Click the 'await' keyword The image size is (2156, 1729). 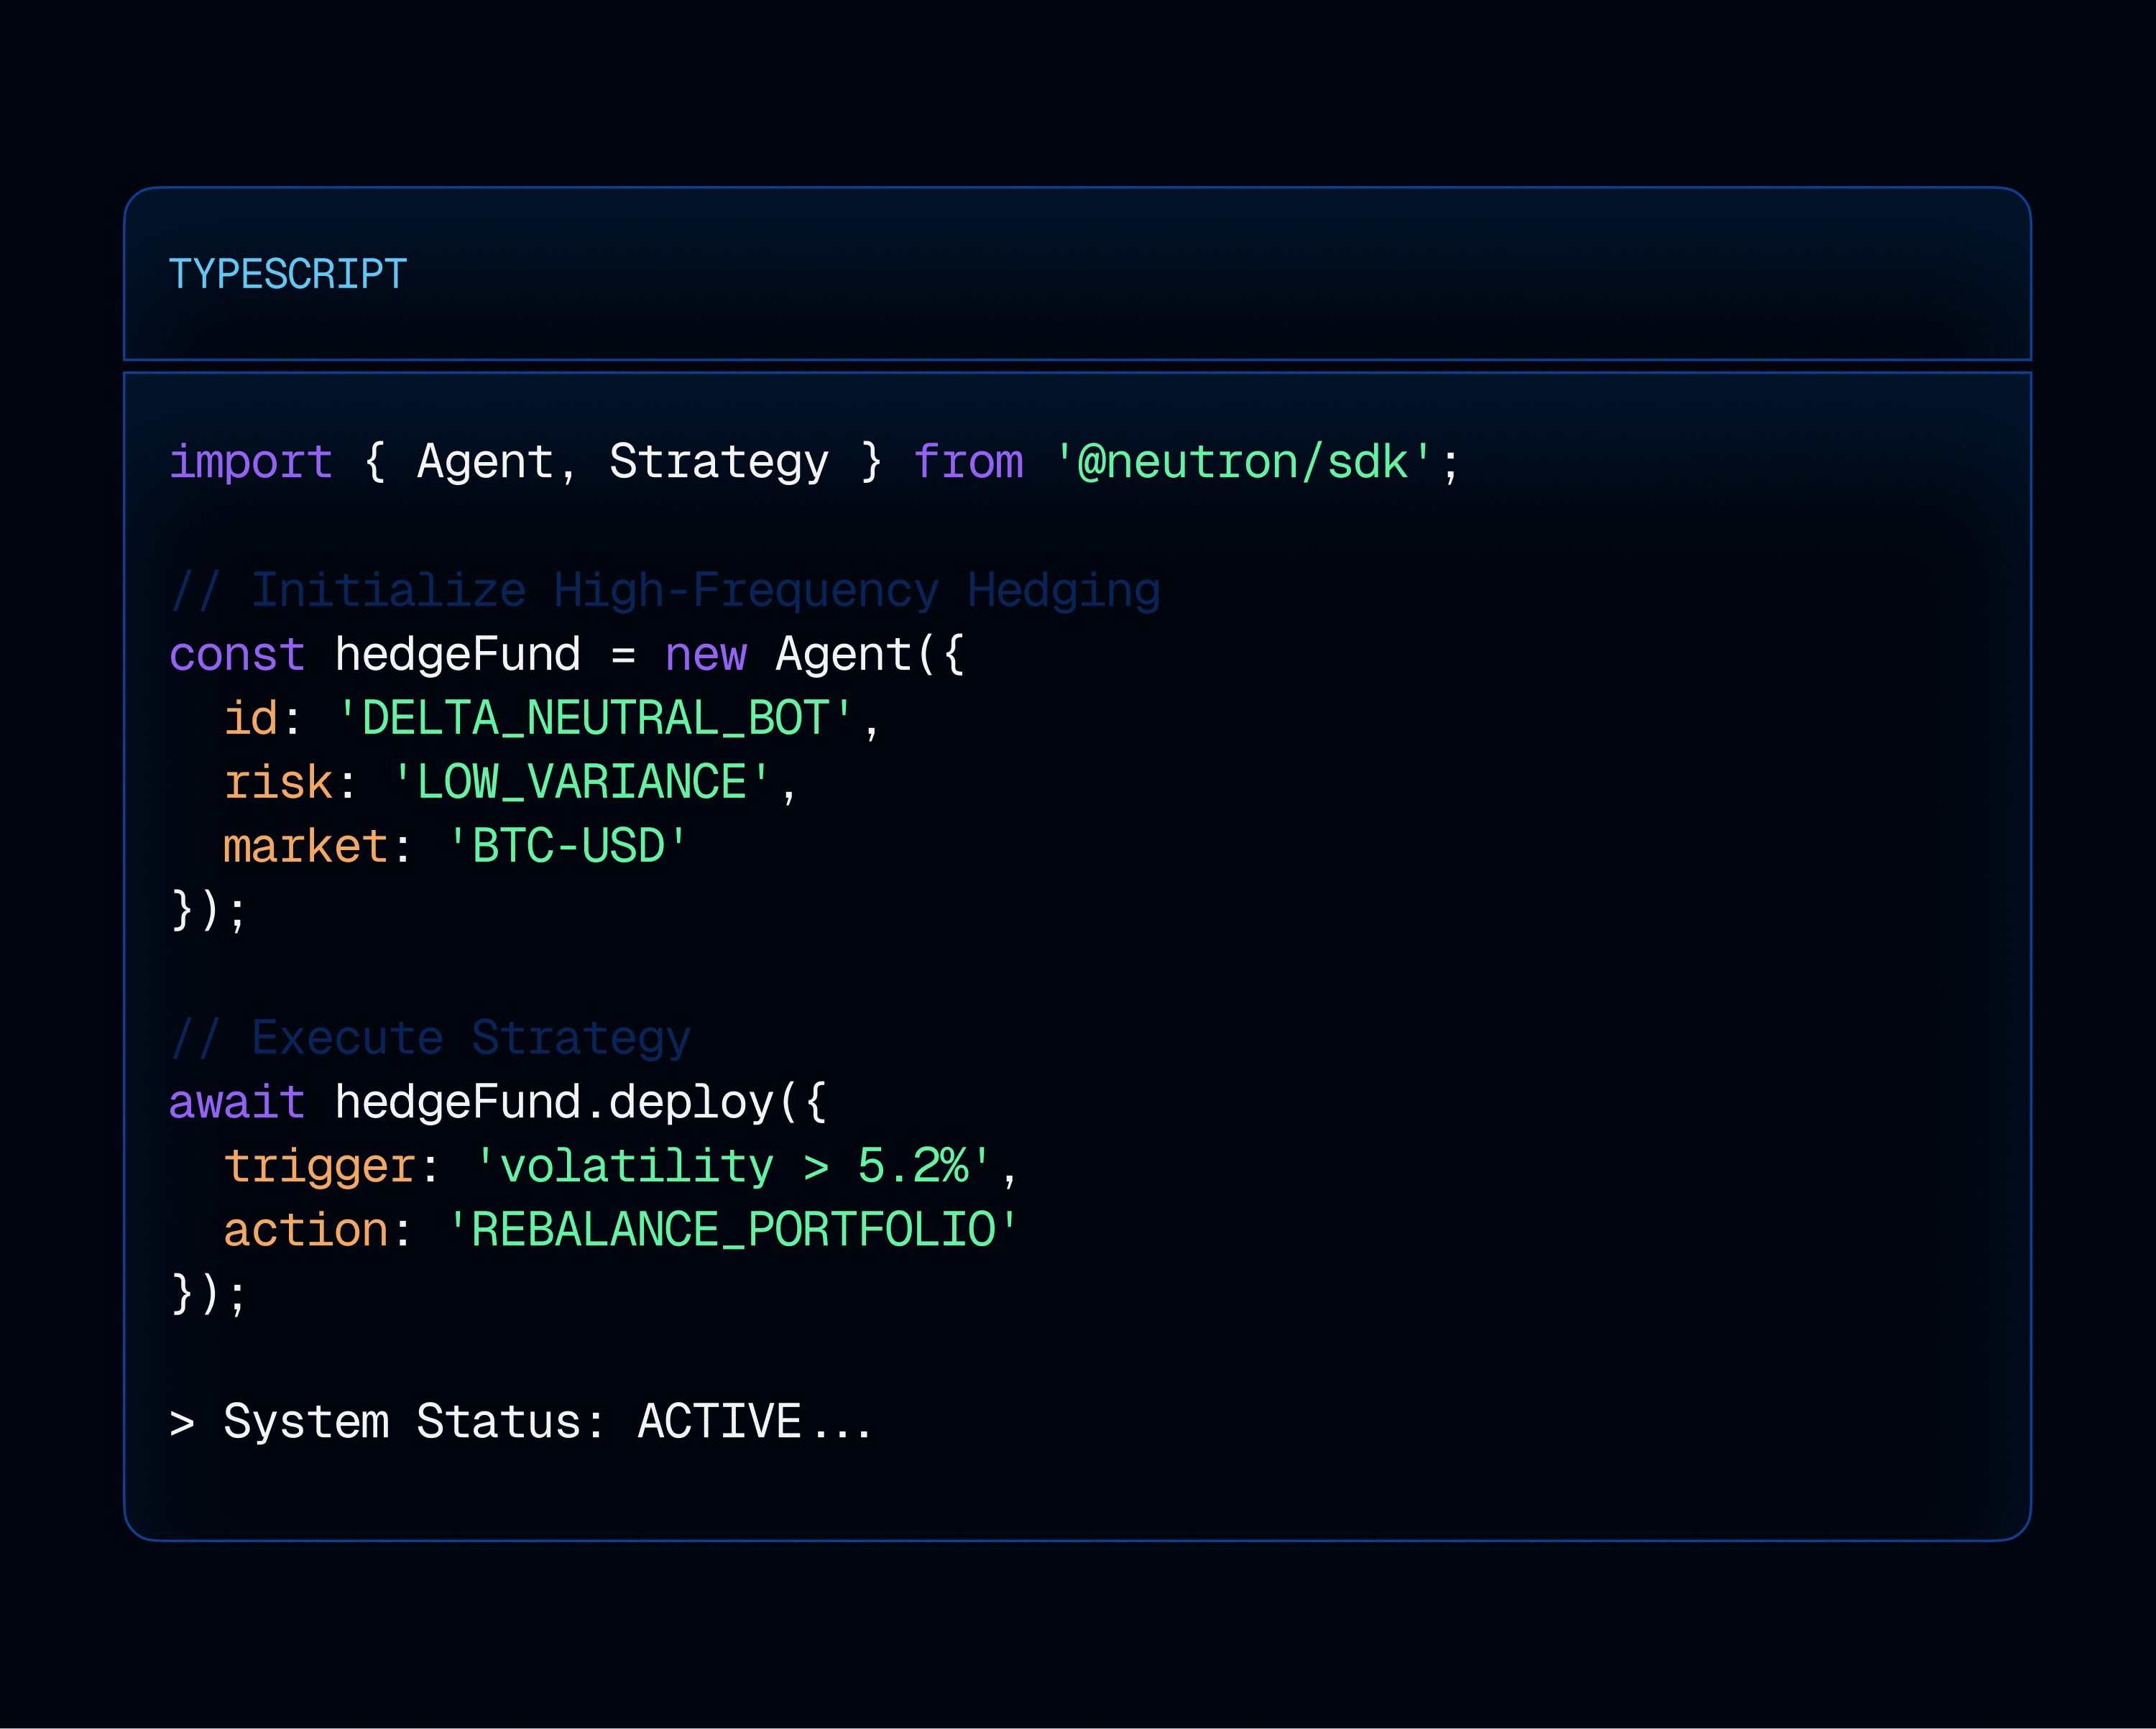[237, 1102]
